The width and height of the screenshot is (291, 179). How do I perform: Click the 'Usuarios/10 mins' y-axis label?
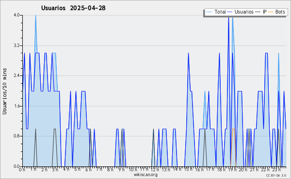[4, 91]
